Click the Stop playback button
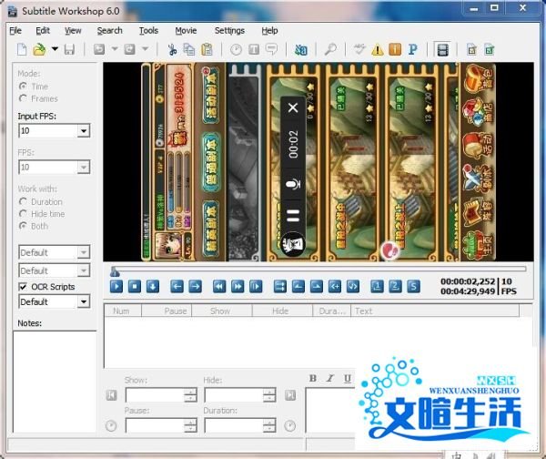The image size is (546, 459). point(135,287)
